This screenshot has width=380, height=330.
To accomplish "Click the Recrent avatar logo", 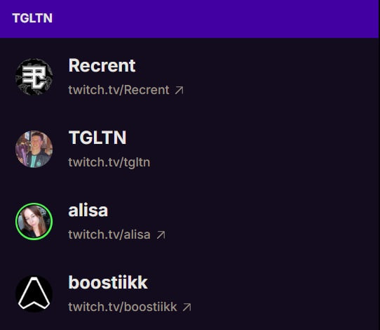I will tap(34, 77).
